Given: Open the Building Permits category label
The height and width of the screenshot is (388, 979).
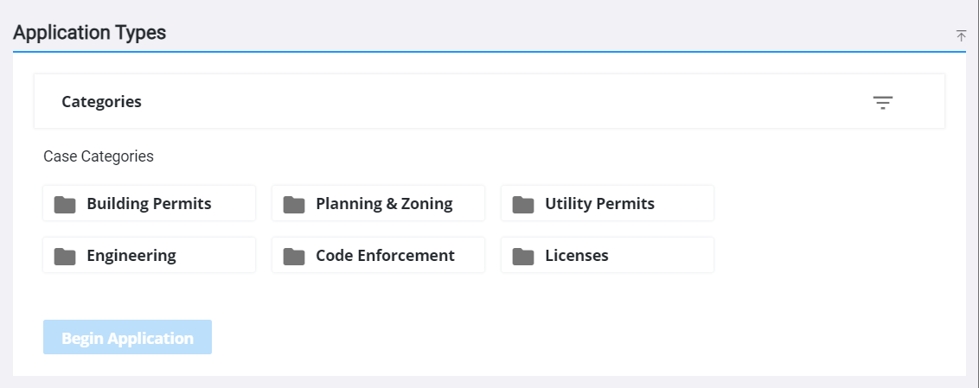Looking at the screenshot, I should coord(150,203).
